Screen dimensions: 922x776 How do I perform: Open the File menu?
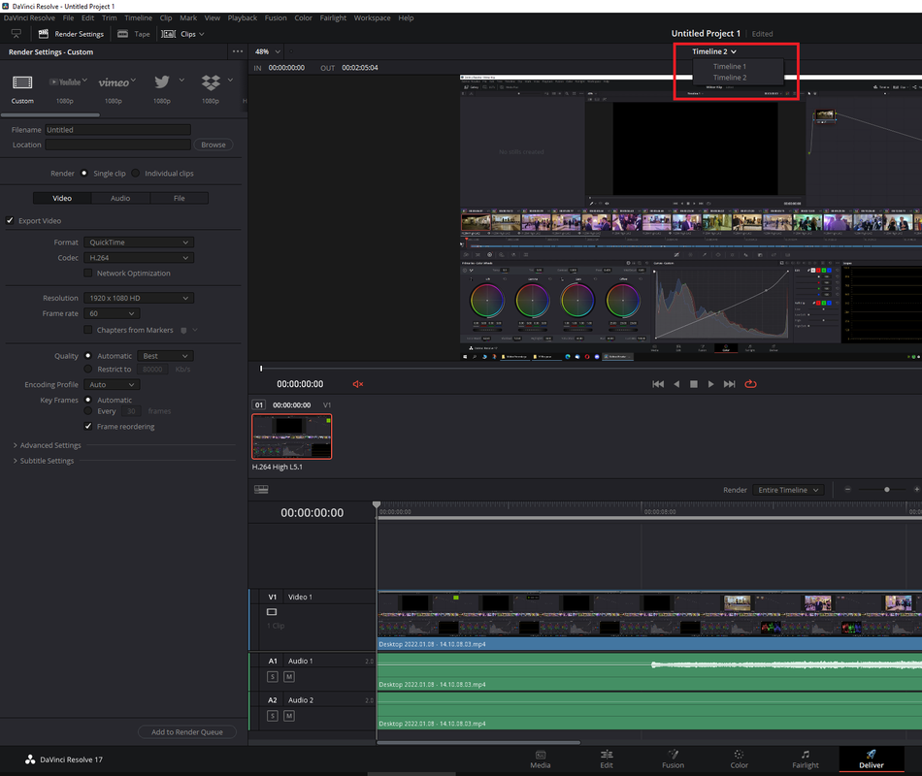pyautogui.click(x=68, y=17)
